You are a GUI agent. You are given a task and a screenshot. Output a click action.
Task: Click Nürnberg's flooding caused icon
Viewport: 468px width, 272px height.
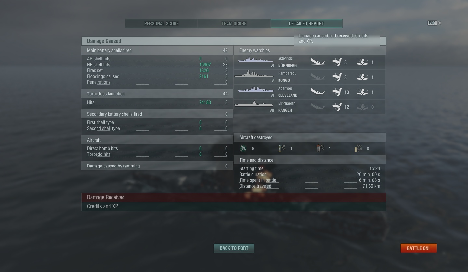click(362, 62)
